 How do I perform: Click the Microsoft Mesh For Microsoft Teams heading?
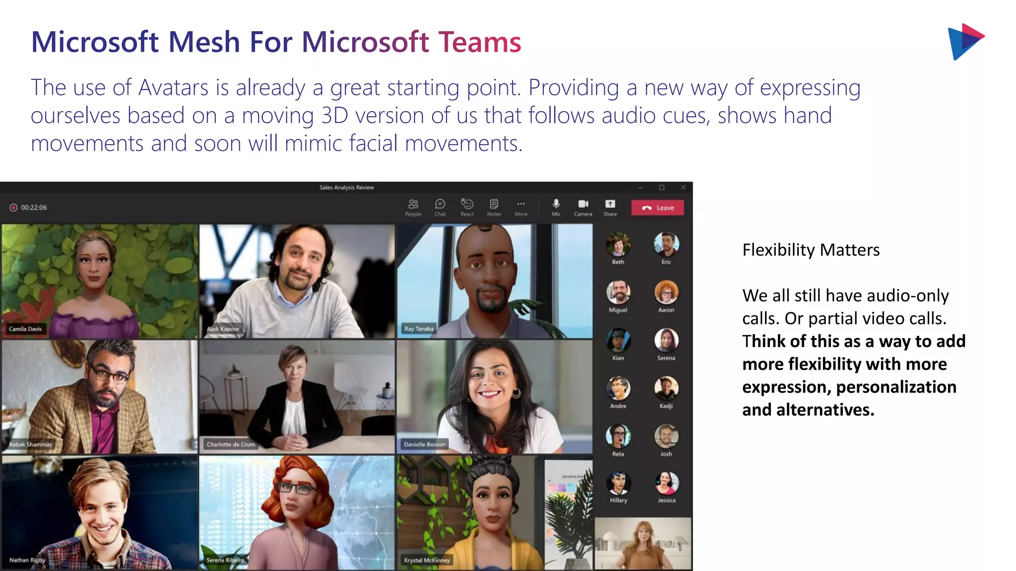(x=276, y=42)
